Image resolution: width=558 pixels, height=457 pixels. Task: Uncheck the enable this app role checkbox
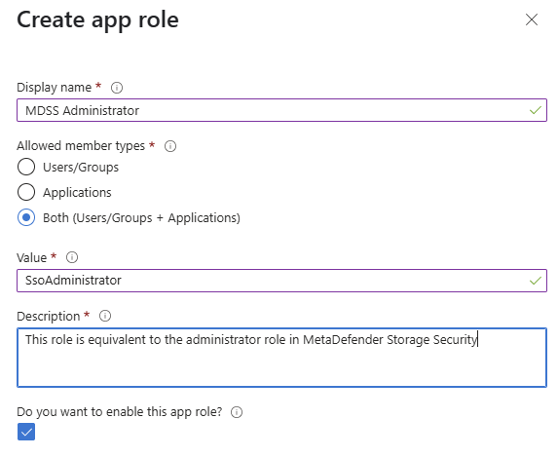[x=26, y=432]
